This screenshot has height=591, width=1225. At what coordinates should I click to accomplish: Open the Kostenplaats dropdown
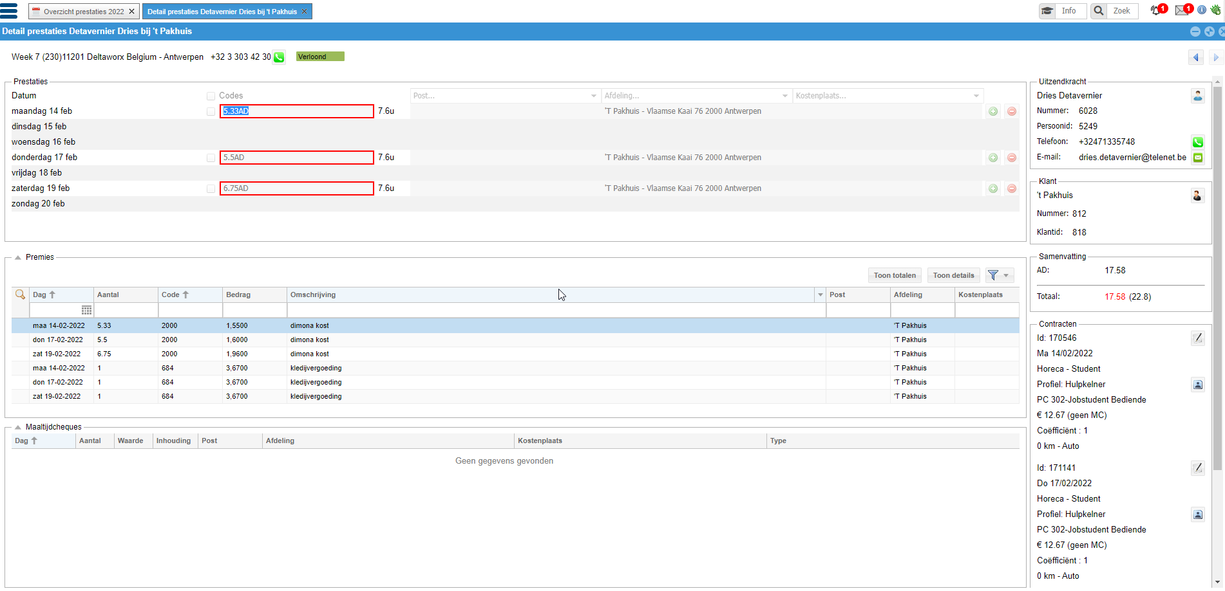pos(888,96)
